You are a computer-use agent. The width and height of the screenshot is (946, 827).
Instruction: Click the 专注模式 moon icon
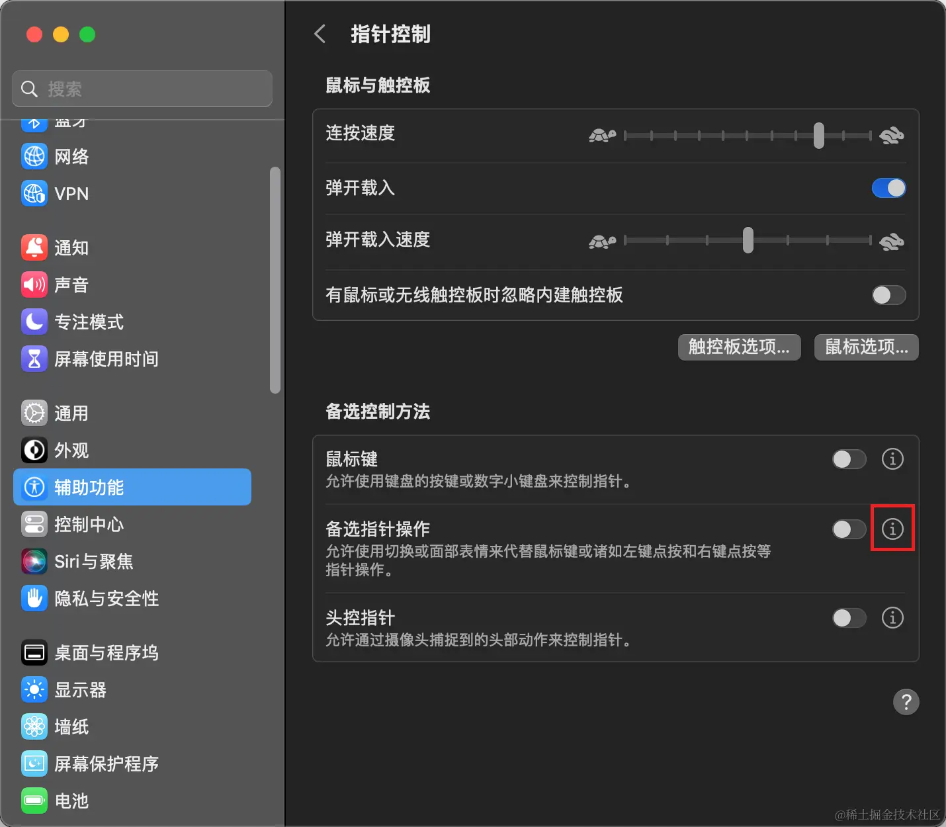34,322
